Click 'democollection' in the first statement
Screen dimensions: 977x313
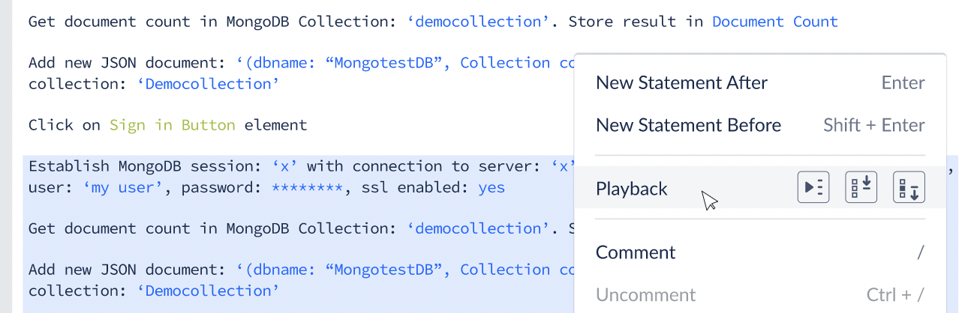[479, 22]
